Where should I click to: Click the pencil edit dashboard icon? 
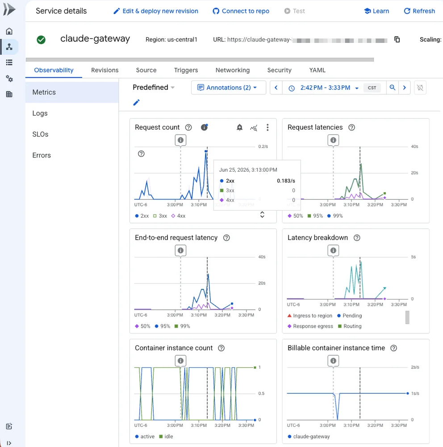pyautogui.click(x=137, y=102)
